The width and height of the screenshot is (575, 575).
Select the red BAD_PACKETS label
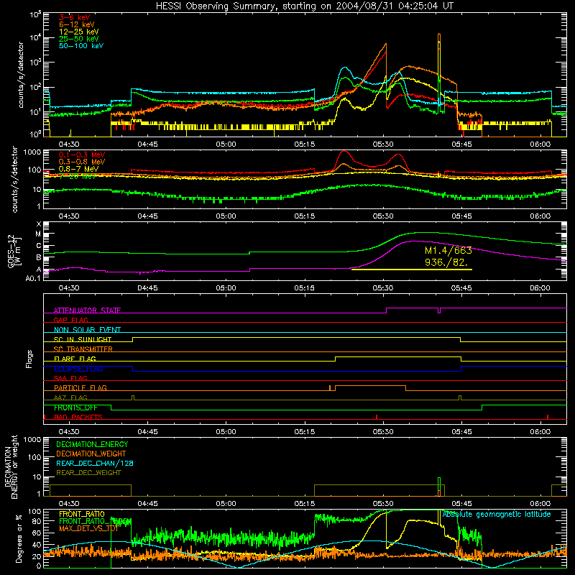pyautogui.click(x=78, y=417)
